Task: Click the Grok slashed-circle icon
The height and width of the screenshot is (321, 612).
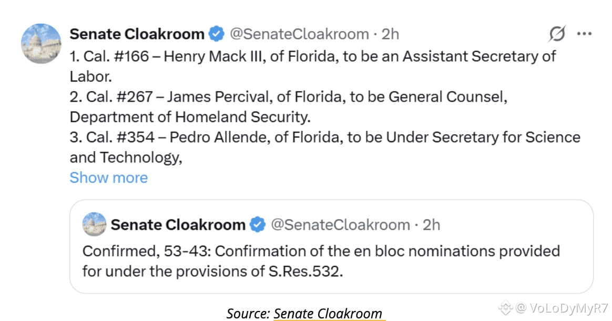Action: tap(557, 35)
